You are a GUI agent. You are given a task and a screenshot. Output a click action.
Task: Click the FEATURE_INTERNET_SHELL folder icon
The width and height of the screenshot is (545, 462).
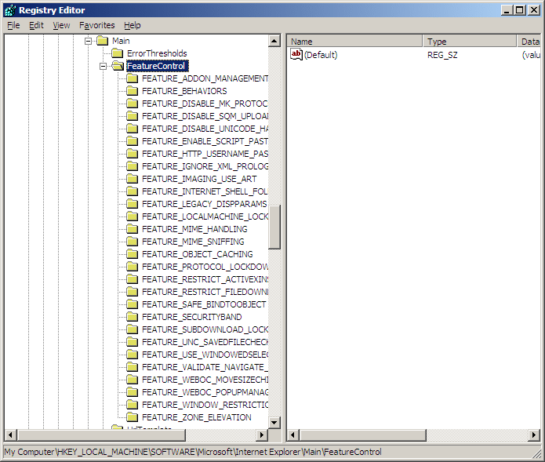point(133,191)
